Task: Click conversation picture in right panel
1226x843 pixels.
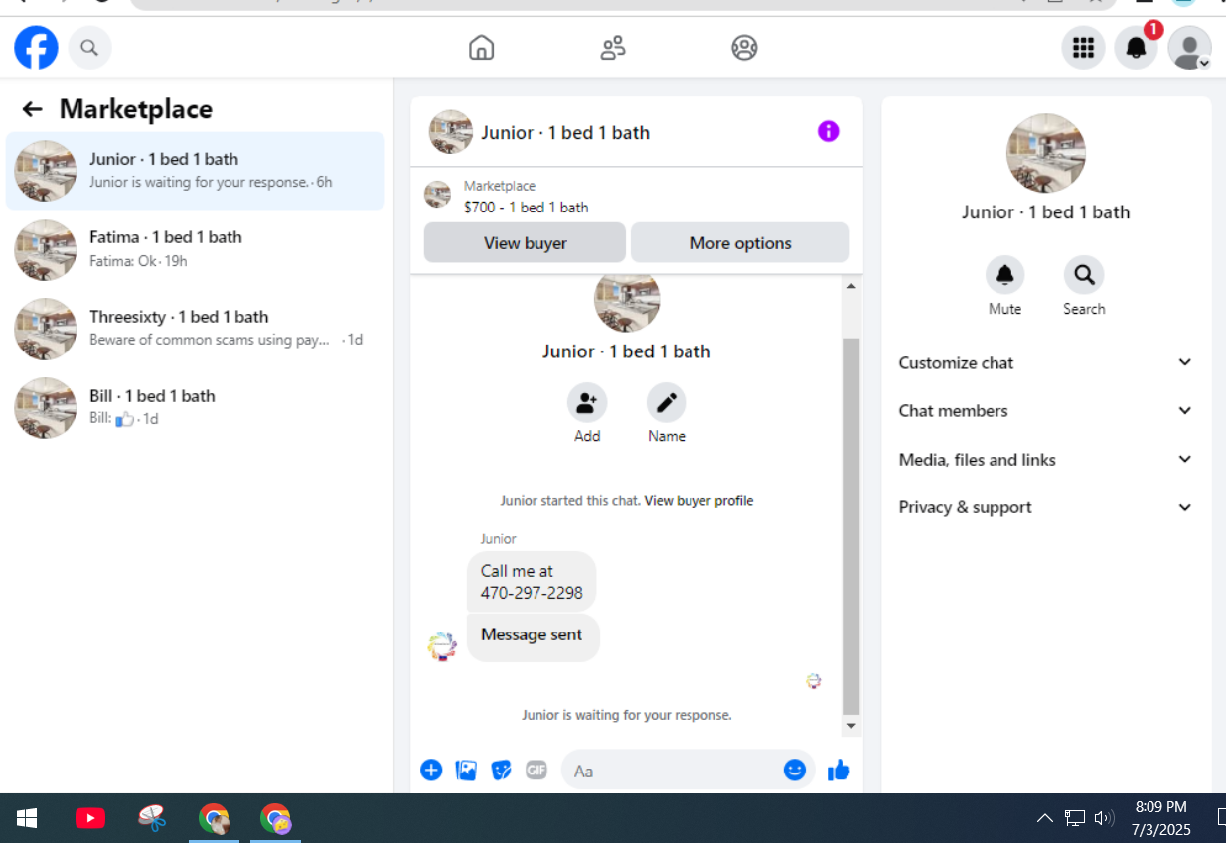Action: 1045,153
